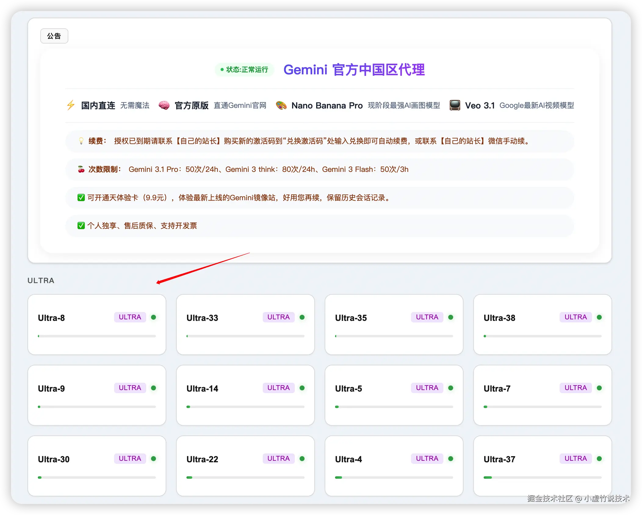Select the 公告 tab
Image resolution: width=642 pixels, height=515 pixels.
pos(54,36)
